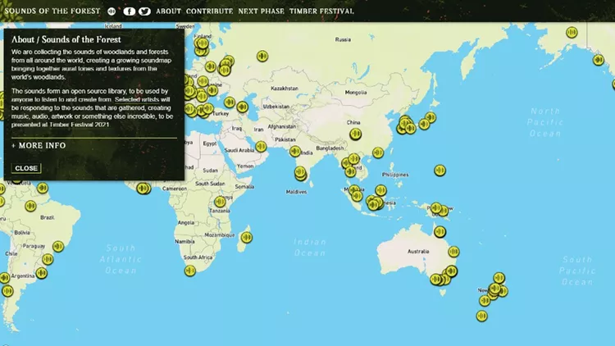Open the Next Phase link
The image size is (615, 346).
pos(261,11)
